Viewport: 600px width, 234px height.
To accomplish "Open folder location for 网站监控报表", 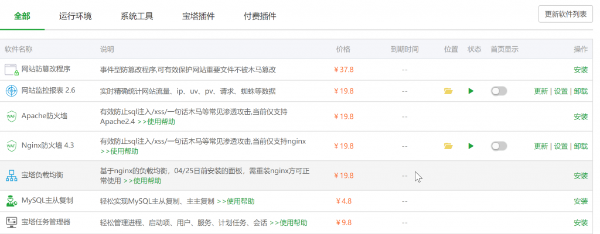I will tap(448, 91).
